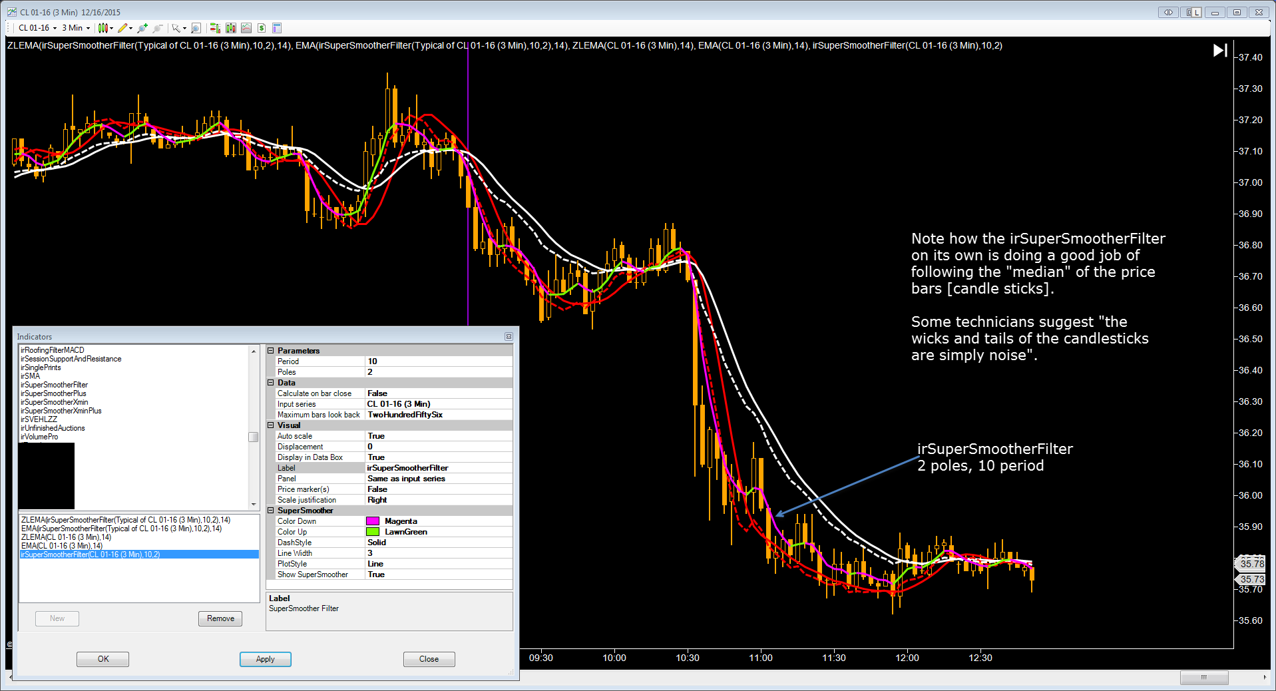Image resolution: width=1276 pixels, height=691 pixels.
Task: Click the LawnGreen Color Up swatch
Action: tap(373, 532)
